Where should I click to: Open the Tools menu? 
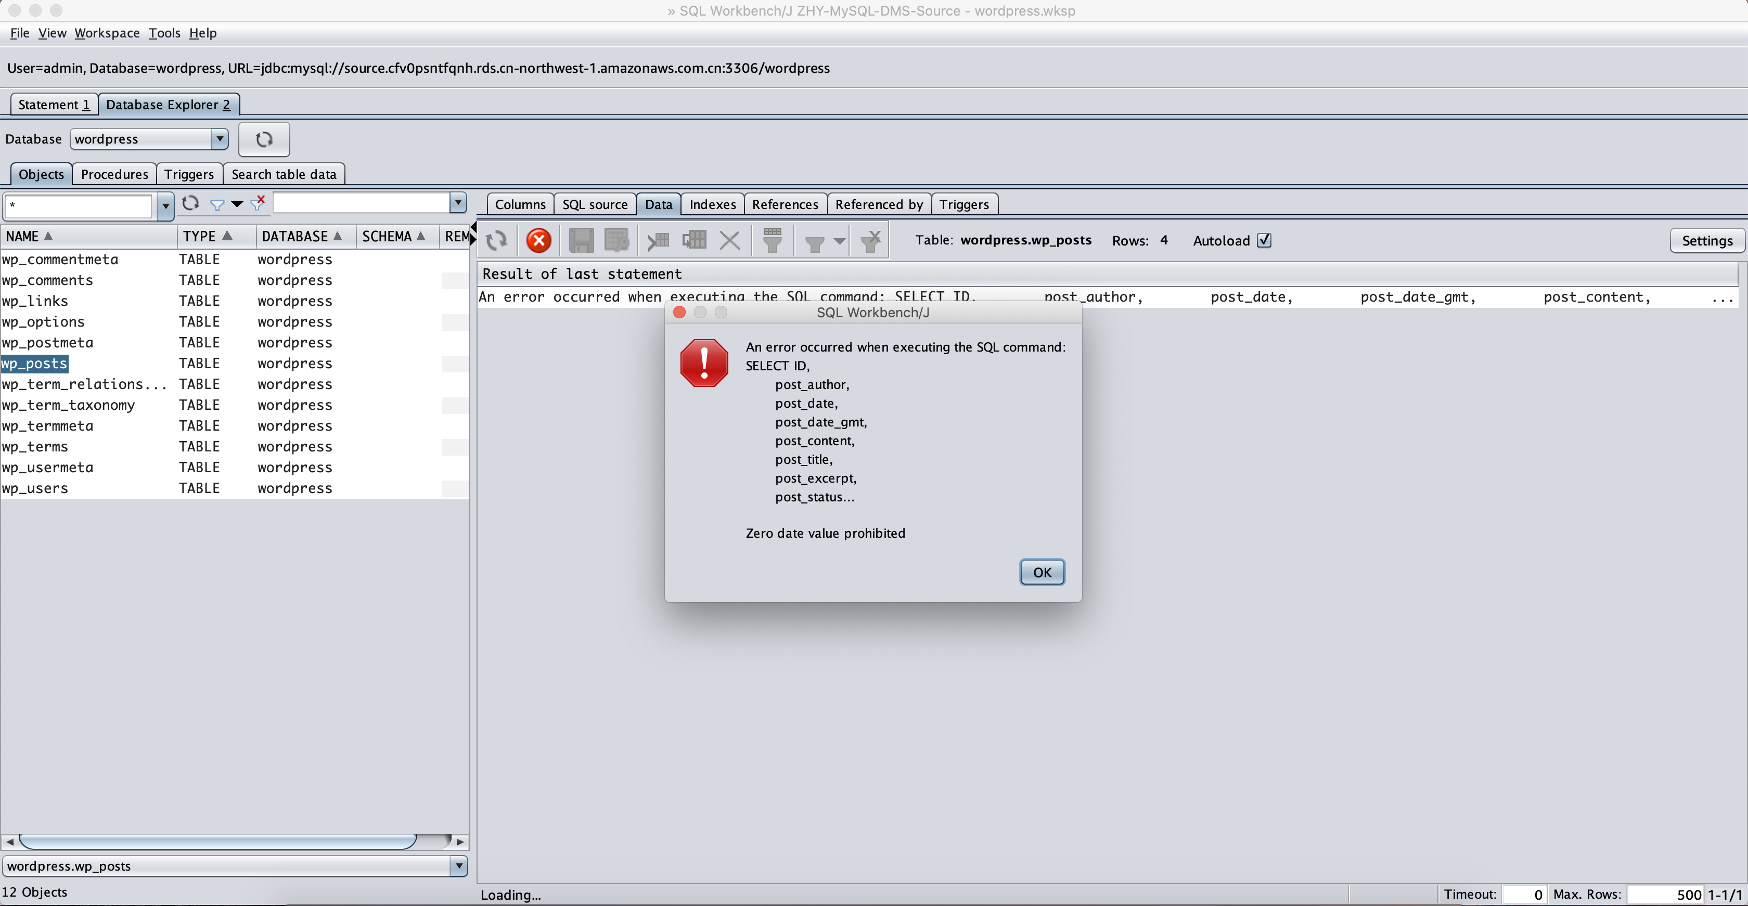point(164,33)
